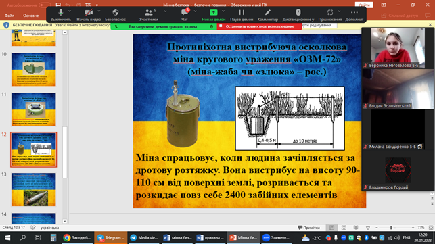Open Zoom Security shield icon
This screenshot has height=244, width=435.
tap(116, 12)
